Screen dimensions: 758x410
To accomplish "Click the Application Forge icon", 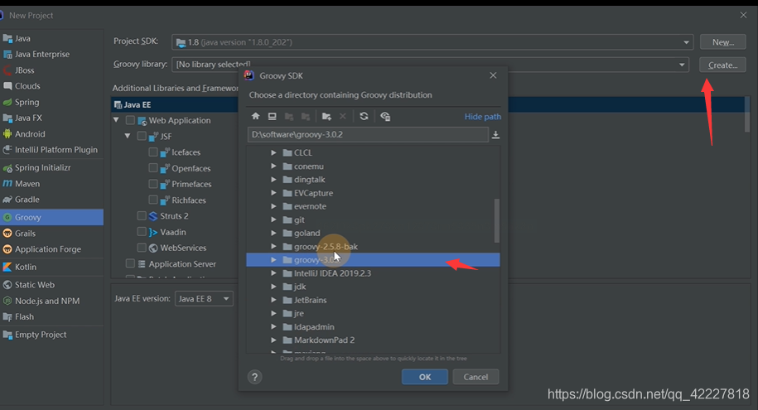I will 7,249.
